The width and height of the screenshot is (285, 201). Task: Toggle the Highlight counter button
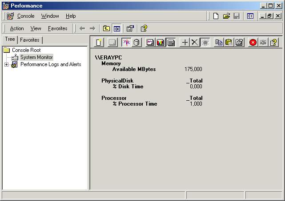(205, 43)
